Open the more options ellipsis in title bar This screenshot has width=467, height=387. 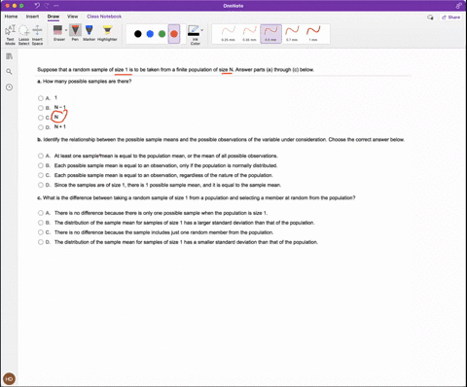pyautogui.click(x=56, y=6)
